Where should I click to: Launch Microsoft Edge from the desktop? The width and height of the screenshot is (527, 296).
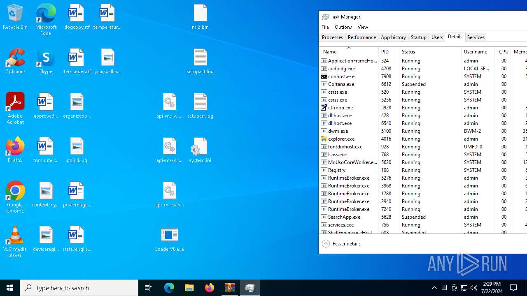point(46,19)
